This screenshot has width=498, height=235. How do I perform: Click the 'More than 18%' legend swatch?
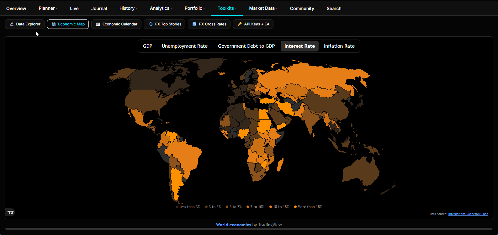click(295, 207)
